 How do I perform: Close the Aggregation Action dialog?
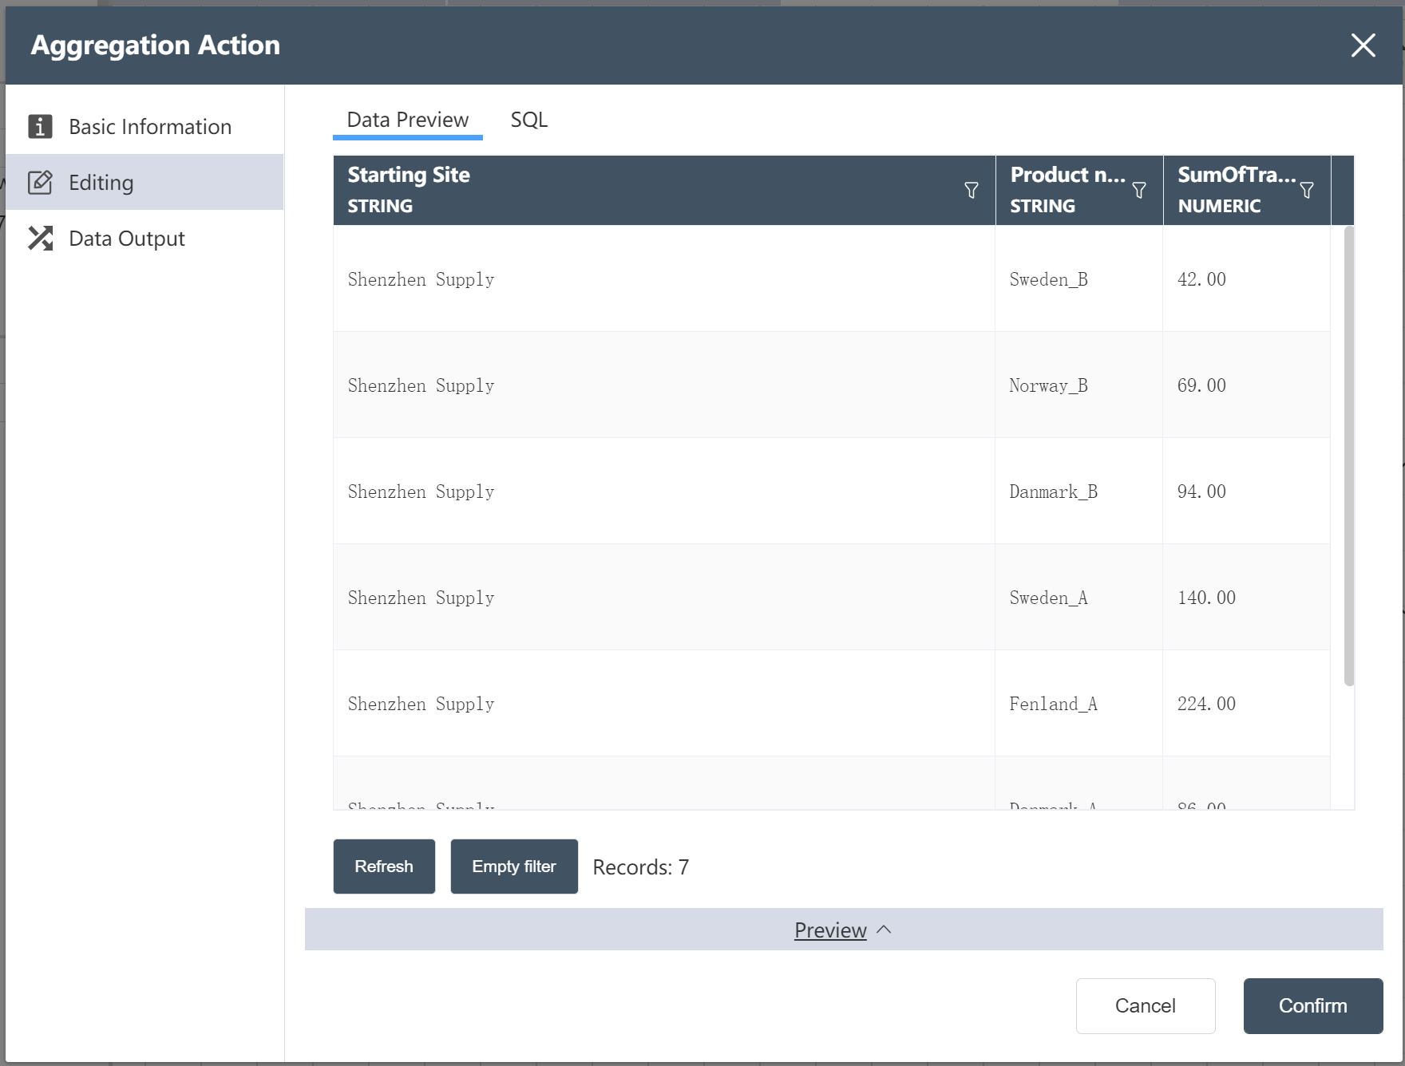point(1363,45)
